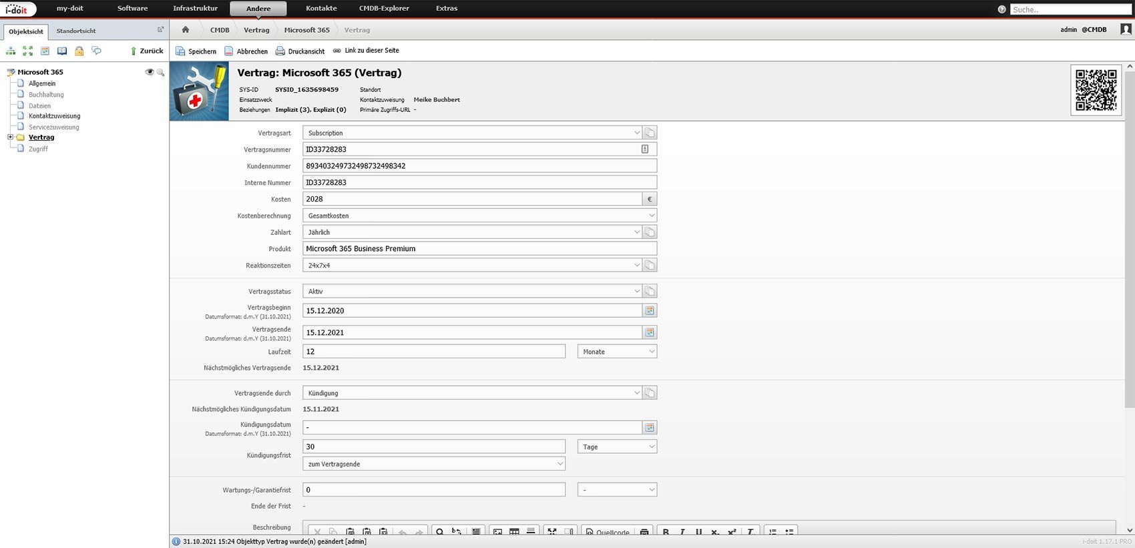The width and height of the screenshot is (1135, 548).
Task: Select Kontaktzuweisung in the tree
Action: tap(54, 116)
